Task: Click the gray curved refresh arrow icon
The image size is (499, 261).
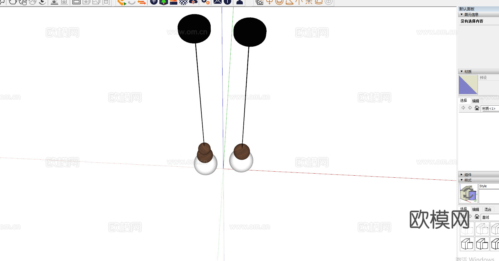Action: click(x=132, y=2)
